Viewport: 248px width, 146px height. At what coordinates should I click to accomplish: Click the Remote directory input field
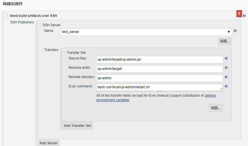pyautogui.click(x=160, y=78)
